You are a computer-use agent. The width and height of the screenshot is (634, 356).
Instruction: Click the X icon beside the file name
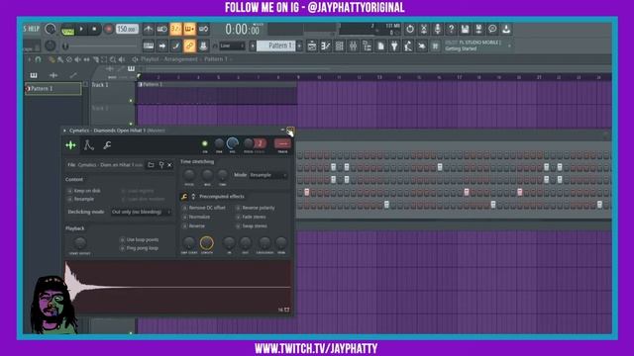click(169, 165)
